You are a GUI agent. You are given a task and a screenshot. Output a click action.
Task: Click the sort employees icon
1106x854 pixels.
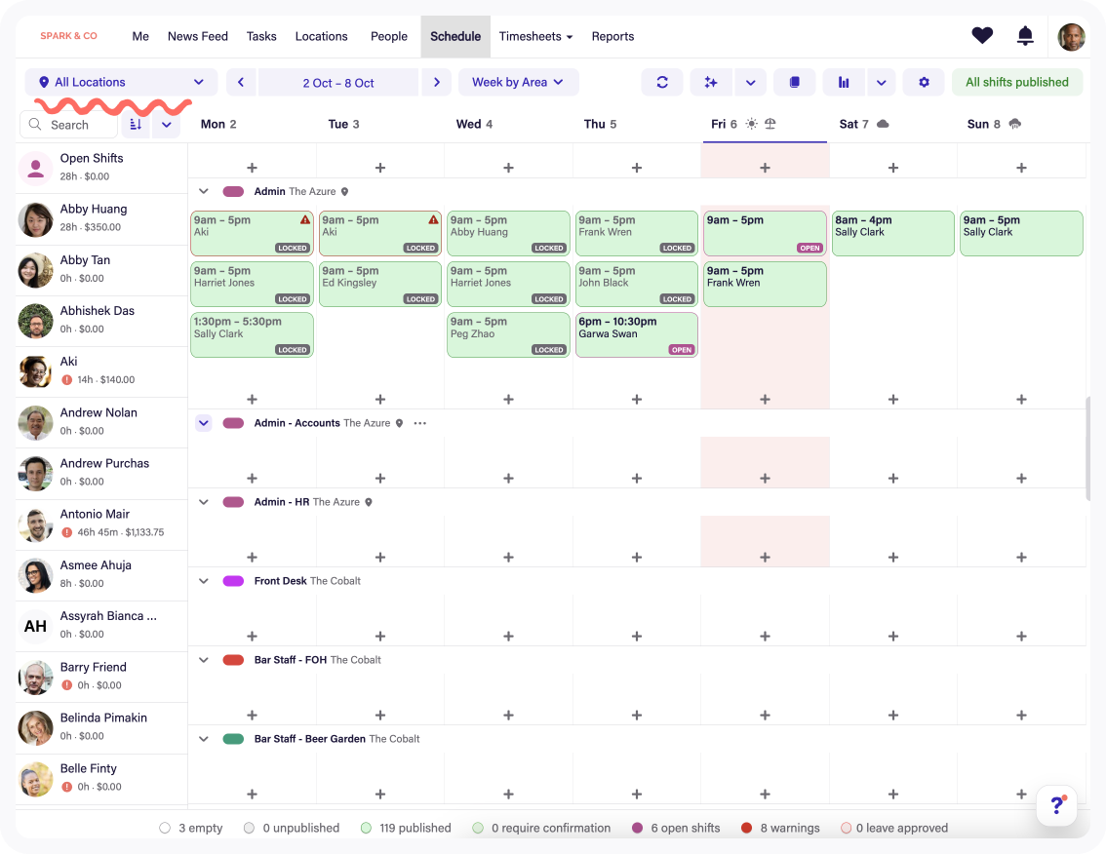136,125
